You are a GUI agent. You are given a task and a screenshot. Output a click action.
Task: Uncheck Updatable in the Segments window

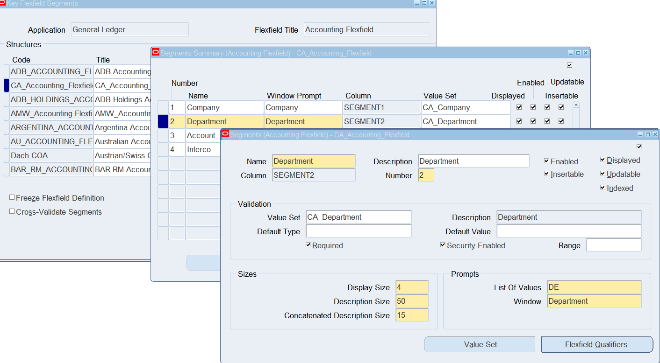tap(603, 174)
